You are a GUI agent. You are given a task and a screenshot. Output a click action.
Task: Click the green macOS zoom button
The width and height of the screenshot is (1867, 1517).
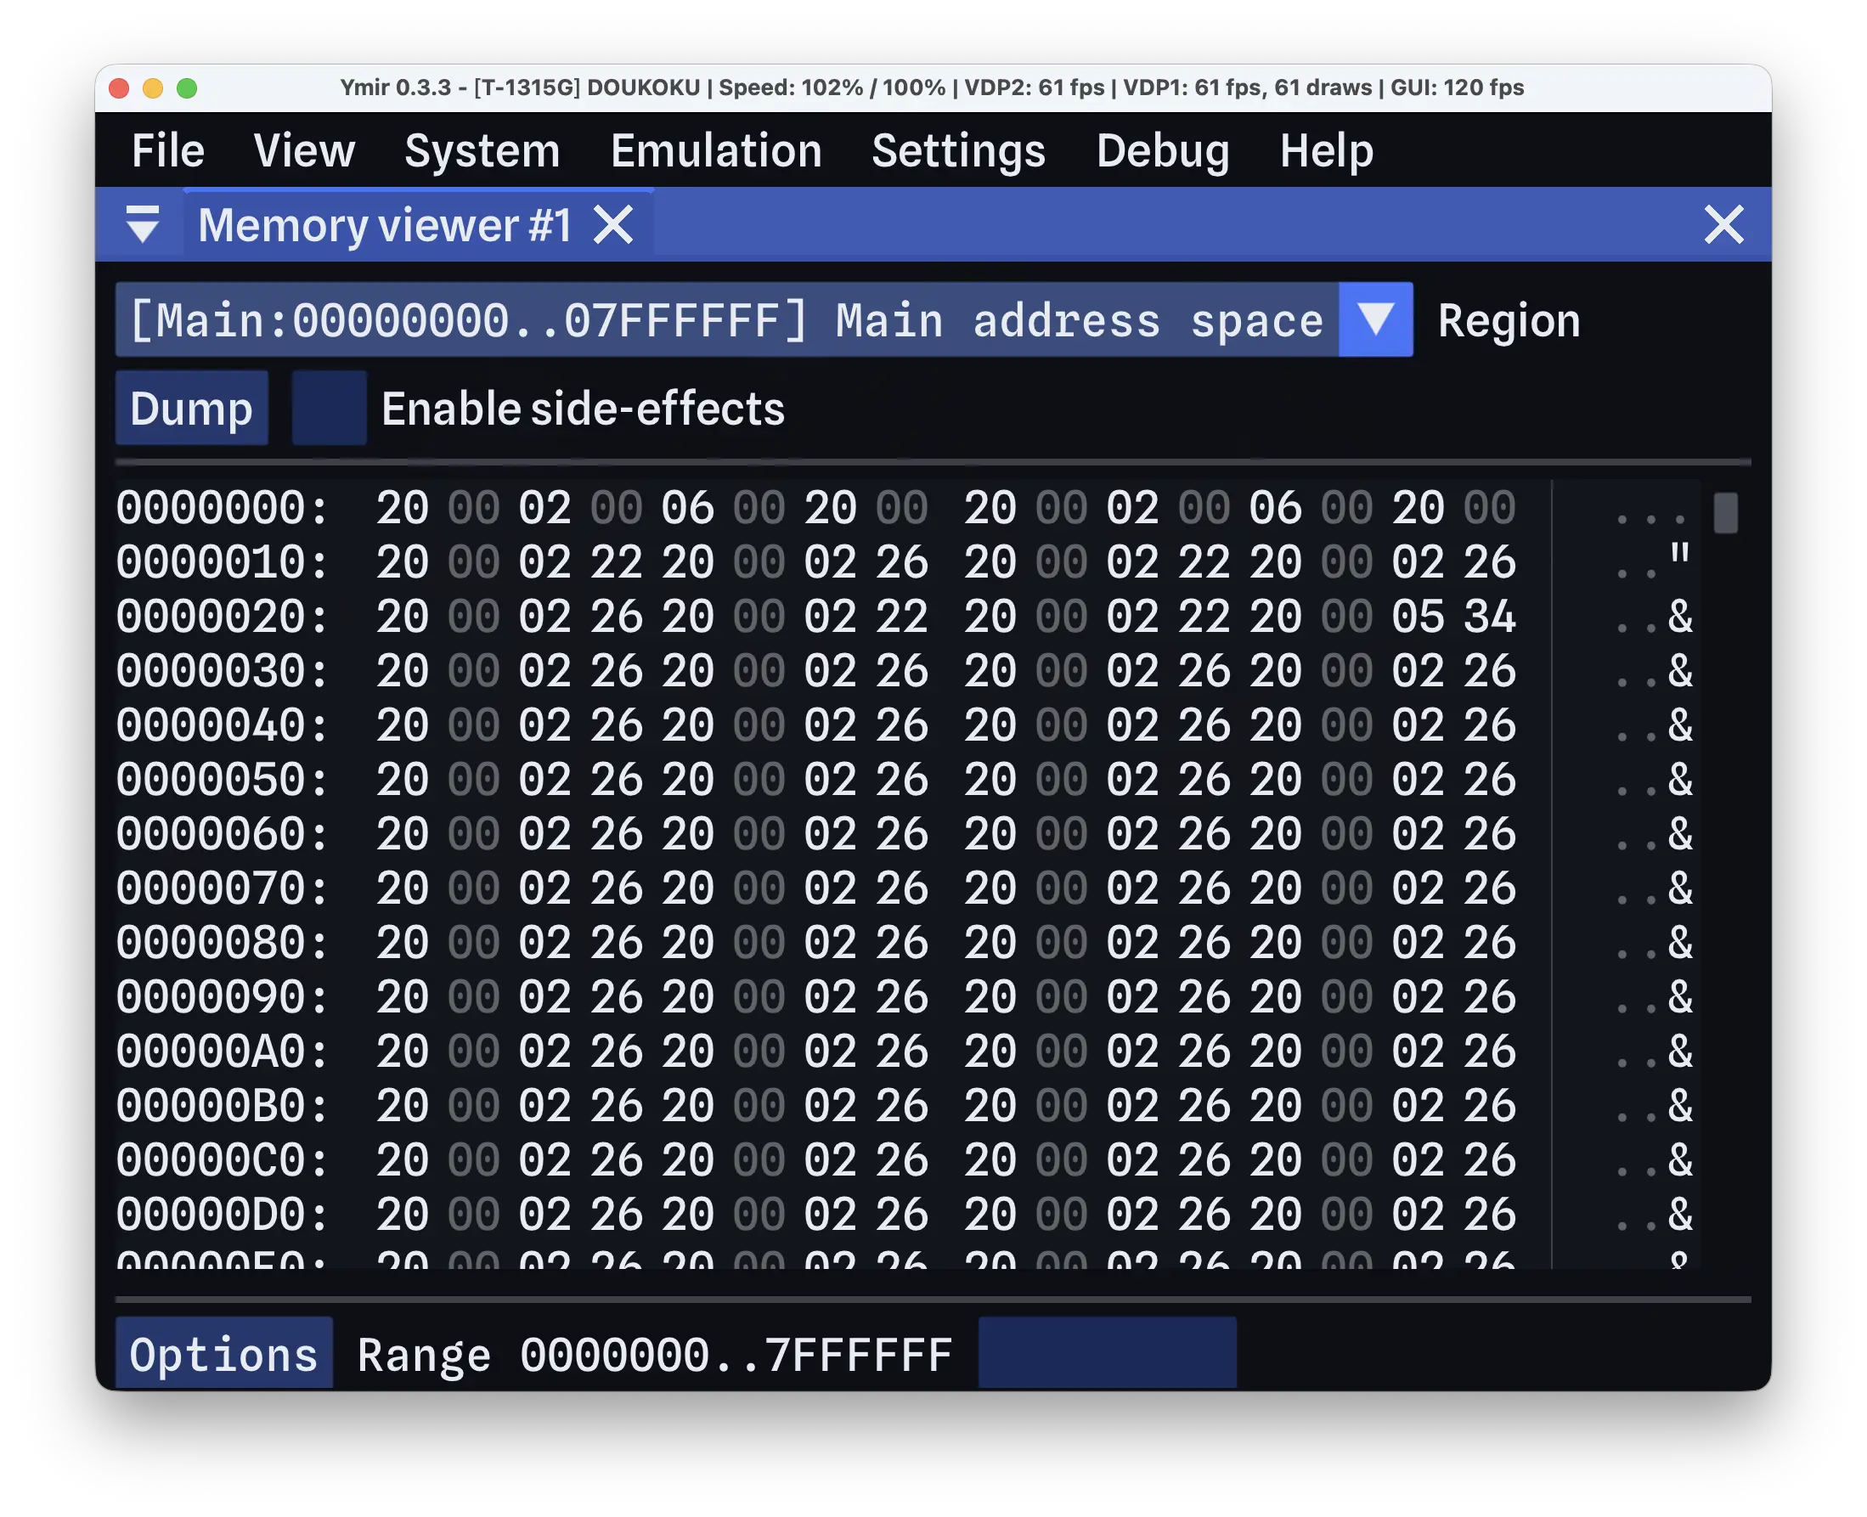pos(187,88)
